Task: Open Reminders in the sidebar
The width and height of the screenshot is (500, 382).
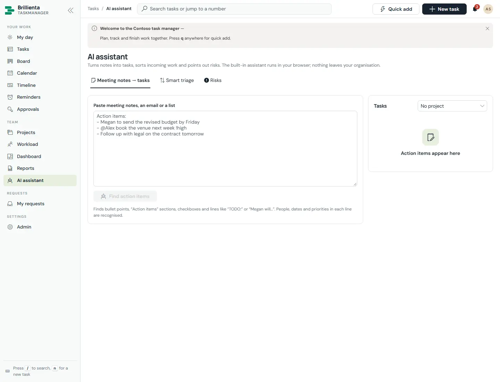Action: point(40,97)
